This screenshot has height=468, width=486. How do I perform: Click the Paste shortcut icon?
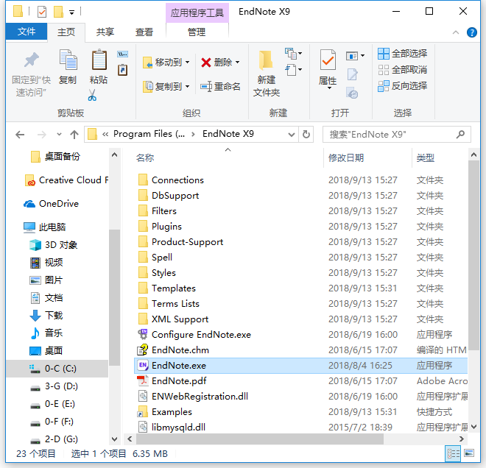(x=122, y=70)
